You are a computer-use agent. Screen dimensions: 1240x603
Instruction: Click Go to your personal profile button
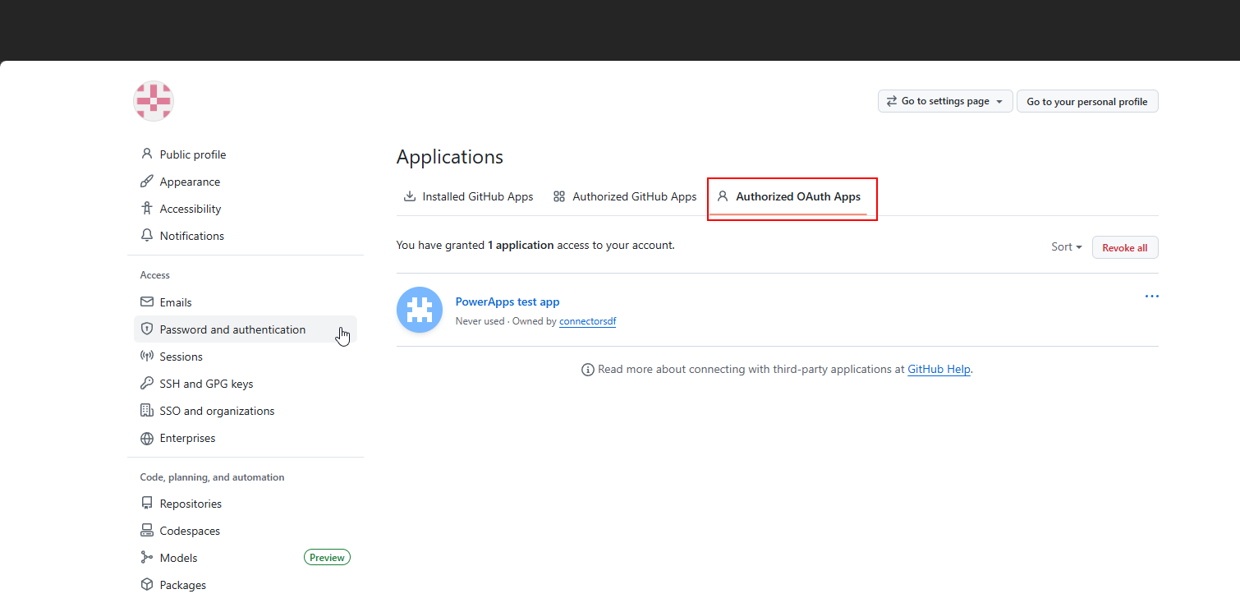1087,101
